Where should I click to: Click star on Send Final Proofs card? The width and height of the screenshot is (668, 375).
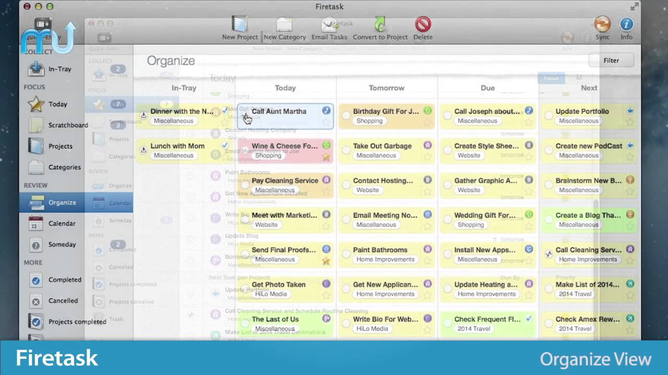pyautogui.click(x=326, y=261)
